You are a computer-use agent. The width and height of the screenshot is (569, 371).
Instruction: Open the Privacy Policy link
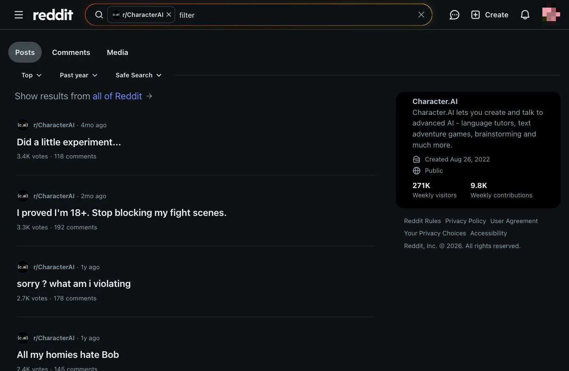(x=465, y=221)
